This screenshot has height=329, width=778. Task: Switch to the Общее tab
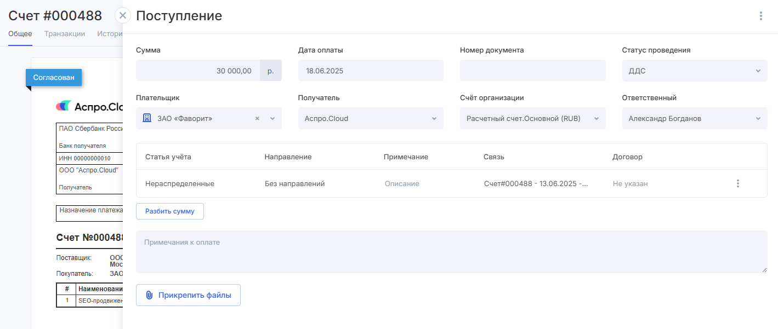click(x=20, y=33)
